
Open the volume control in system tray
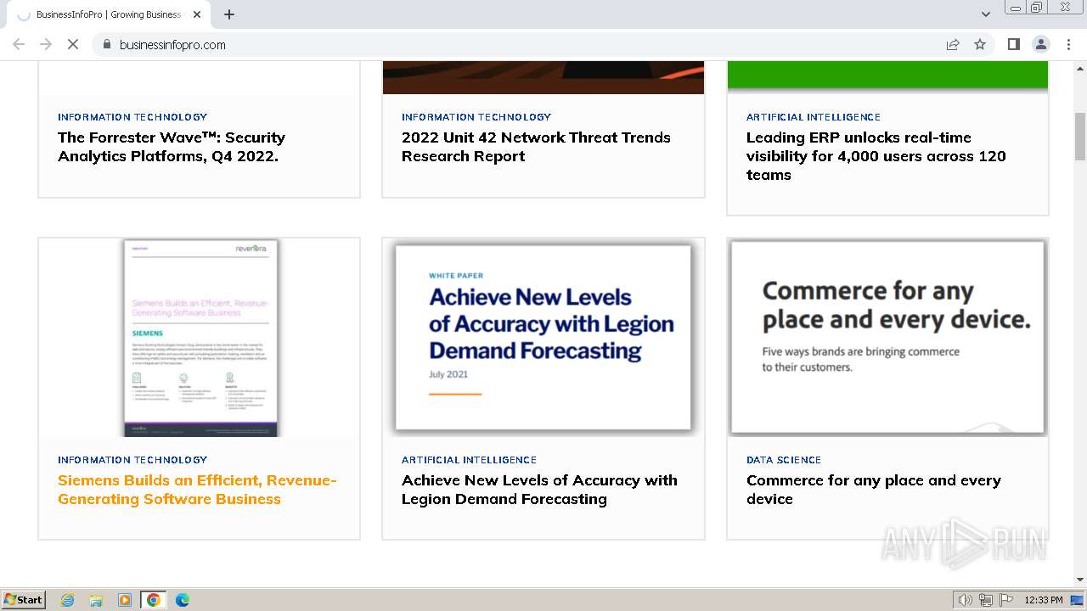pyautogui.click(x=966, y=600)
